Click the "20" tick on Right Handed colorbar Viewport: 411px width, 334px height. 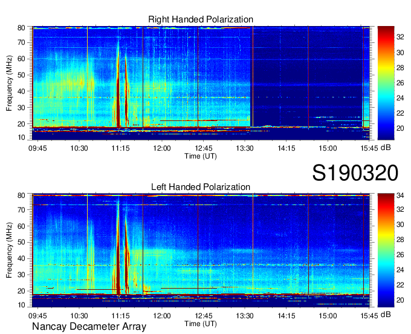point(400,128)
